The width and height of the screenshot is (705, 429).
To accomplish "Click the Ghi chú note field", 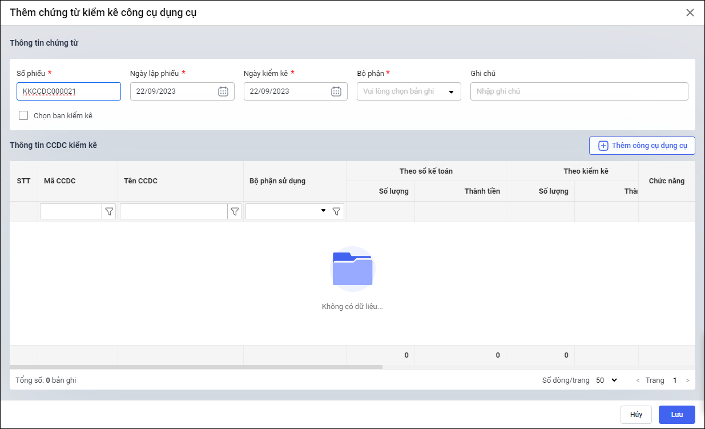I will (579, 91).
